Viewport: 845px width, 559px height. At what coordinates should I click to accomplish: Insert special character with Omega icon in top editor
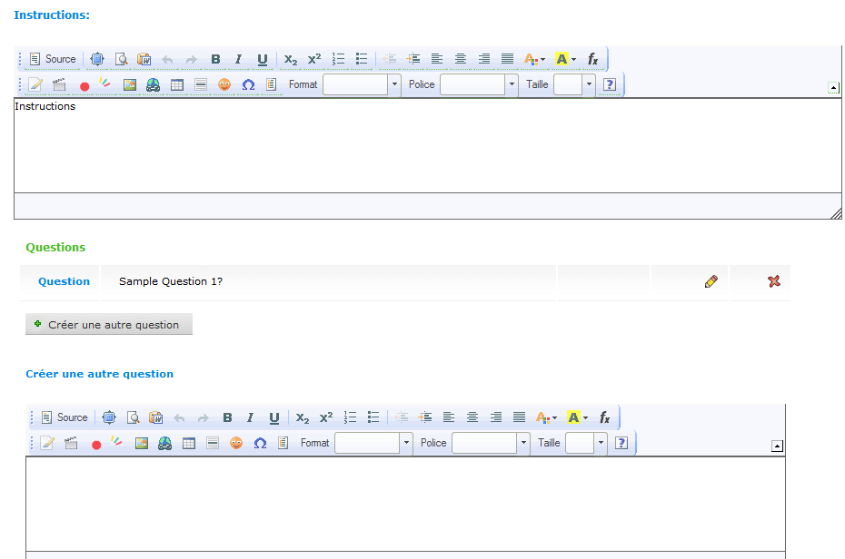point(248,84)
